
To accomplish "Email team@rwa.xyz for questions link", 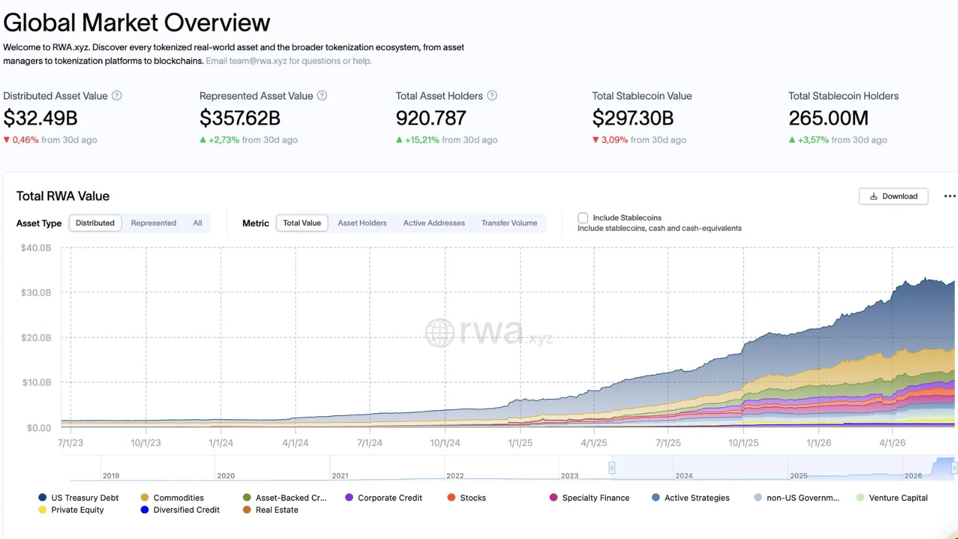I will point(289,61).
